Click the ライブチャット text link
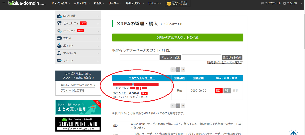 273,3
